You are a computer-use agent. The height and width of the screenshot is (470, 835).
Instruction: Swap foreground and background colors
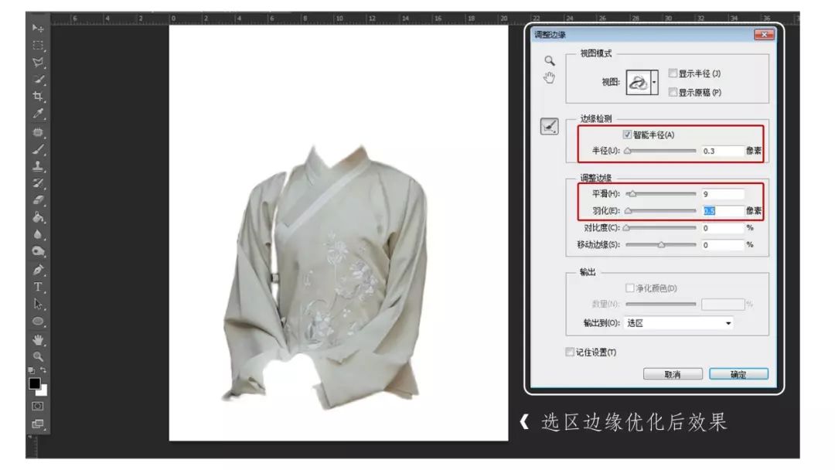point(43,370)
